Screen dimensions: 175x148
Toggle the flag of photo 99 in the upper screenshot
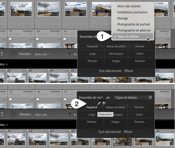[10, 39]
